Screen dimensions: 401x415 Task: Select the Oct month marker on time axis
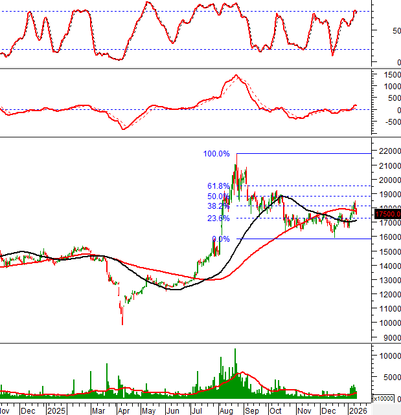276,410
